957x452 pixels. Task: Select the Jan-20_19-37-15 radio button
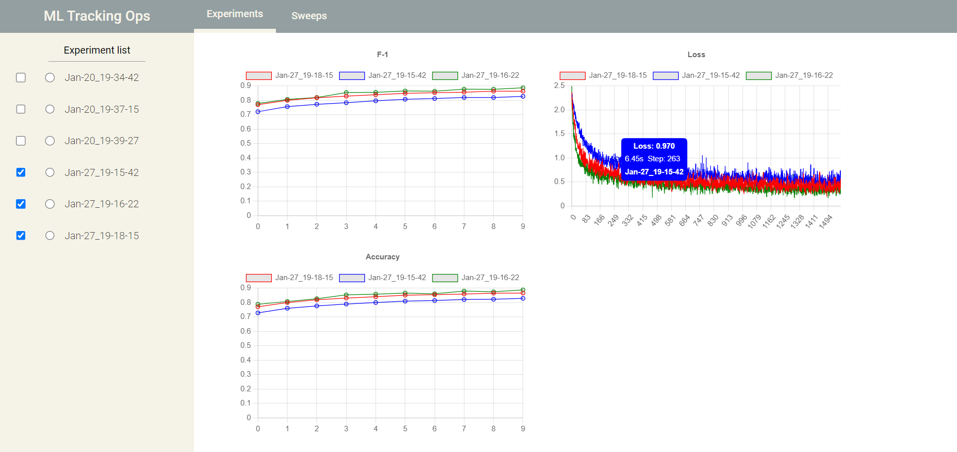pyautogui.click(x=50, y=109)
